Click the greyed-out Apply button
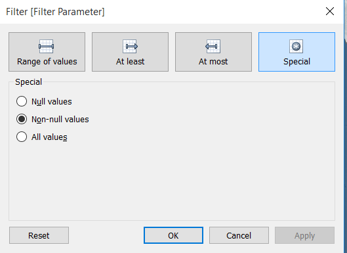Viewport: 347px width, 253px height. click(304, 235)
